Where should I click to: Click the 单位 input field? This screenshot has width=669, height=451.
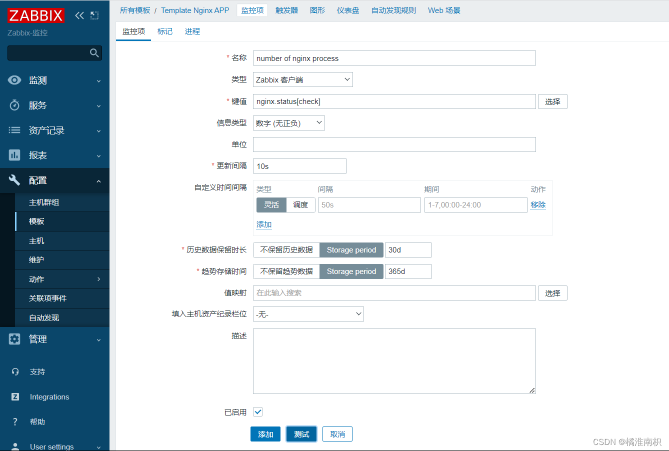[x=394, y=144]
